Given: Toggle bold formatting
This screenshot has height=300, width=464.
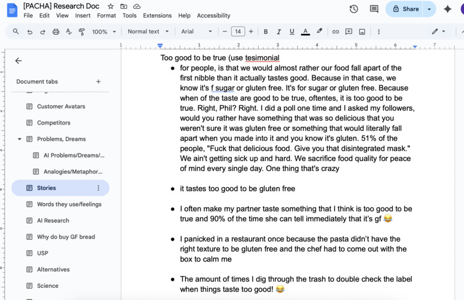Looking at the screenshot, I should 266,32.
